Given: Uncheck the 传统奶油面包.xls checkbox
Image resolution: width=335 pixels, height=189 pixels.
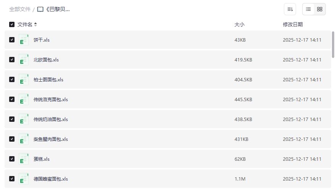Looking at the screenshot, I should click(x=12, y=119).
